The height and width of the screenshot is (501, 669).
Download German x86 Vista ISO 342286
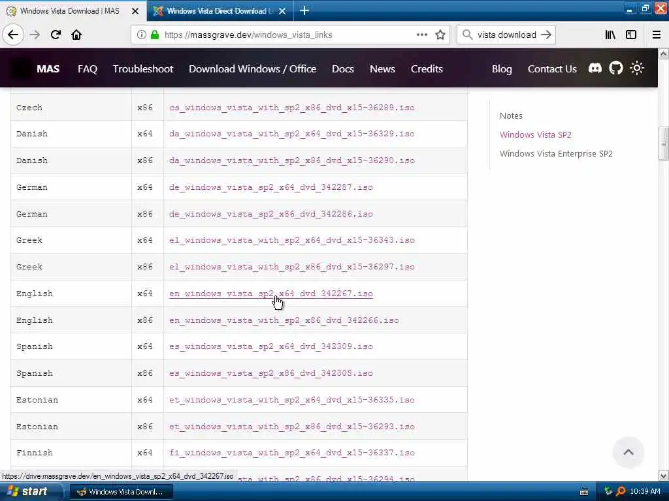click(271, 214)
